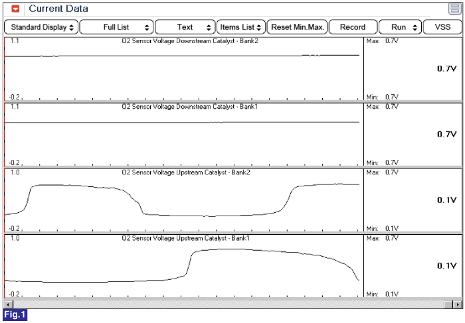Click the horizontal scrollbar right arrow
This screenshot has height=323, width=465.
[x=458, y=304]
